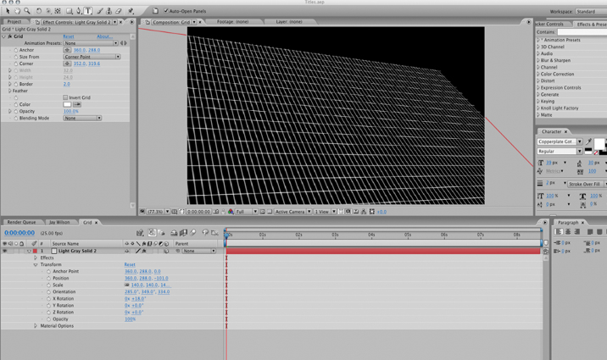Screen dimensions: 607x360
Task: Expand the Color Correction effects category
Action: (x=538, y=75)
